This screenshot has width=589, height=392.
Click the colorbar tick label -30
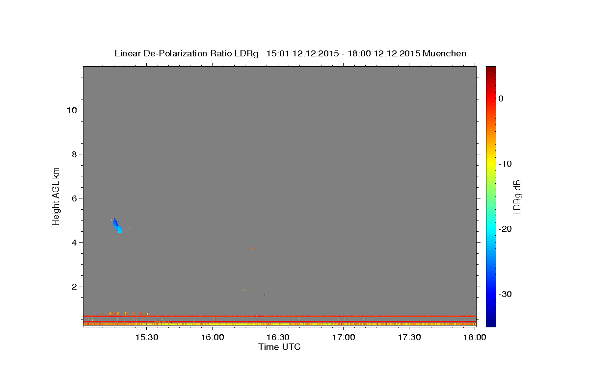pyautogui.click(x=506, y=294)
